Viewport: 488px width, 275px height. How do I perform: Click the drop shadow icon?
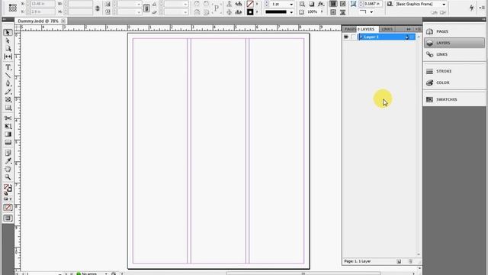click(312, 4)
